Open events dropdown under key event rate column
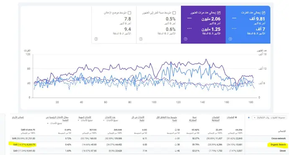 click(x=54, y=123)
